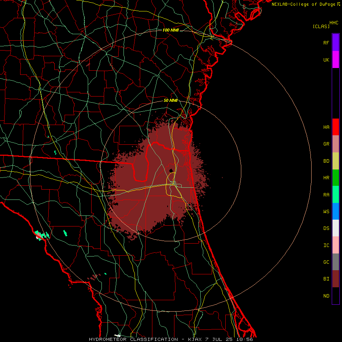The image size is (342, 342).
Task: Click the gray GC color swatch
Action: point(336,262)
